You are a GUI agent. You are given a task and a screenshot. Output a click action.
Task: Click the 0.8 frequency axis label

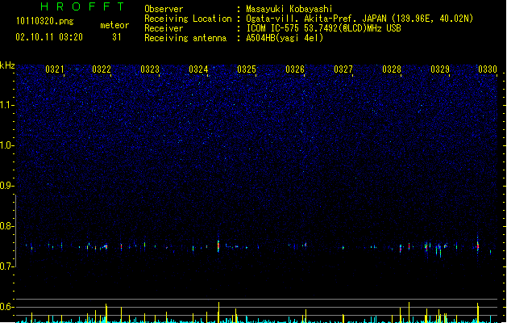click(6, 226)
